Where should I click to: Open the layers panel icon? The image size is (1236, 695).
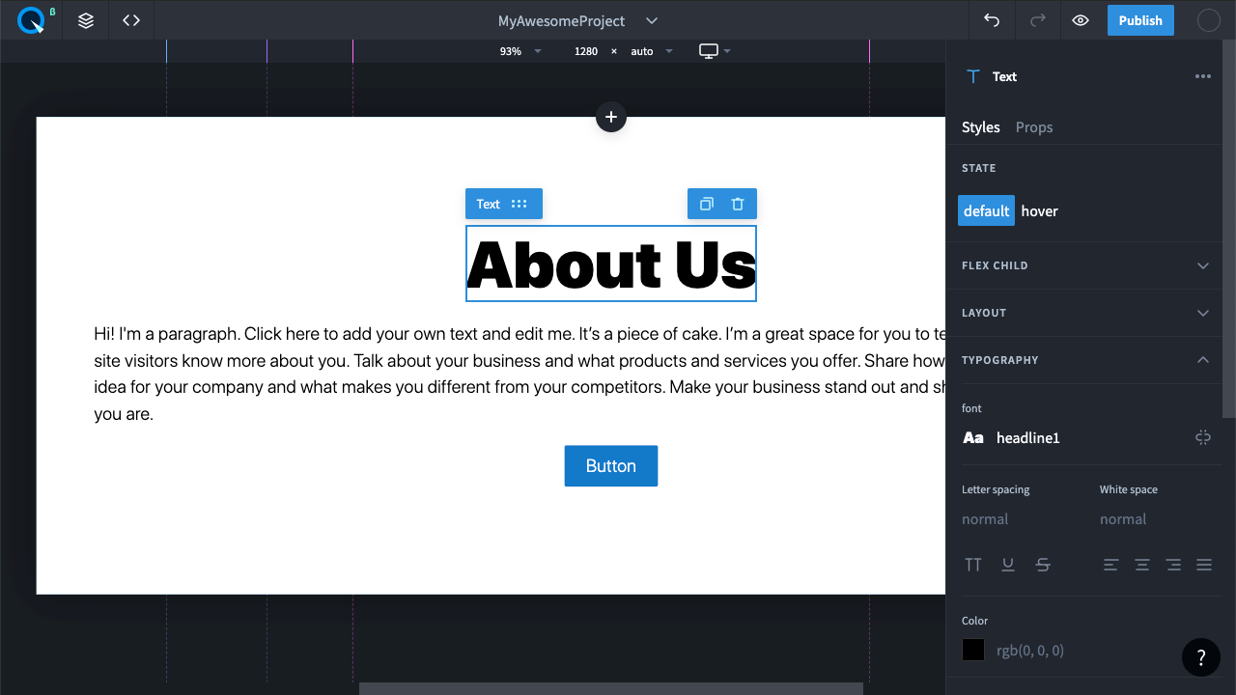pos(86,20)
